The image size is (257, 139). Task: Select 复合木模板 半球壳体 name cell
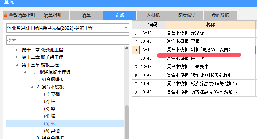[x=210, y=67]
